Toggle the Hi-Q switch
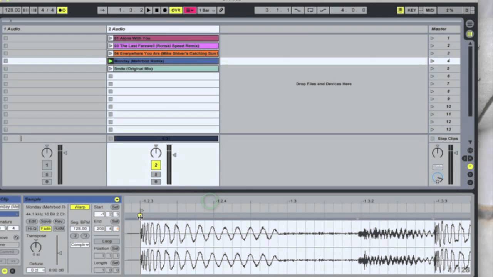 (32, 229)
